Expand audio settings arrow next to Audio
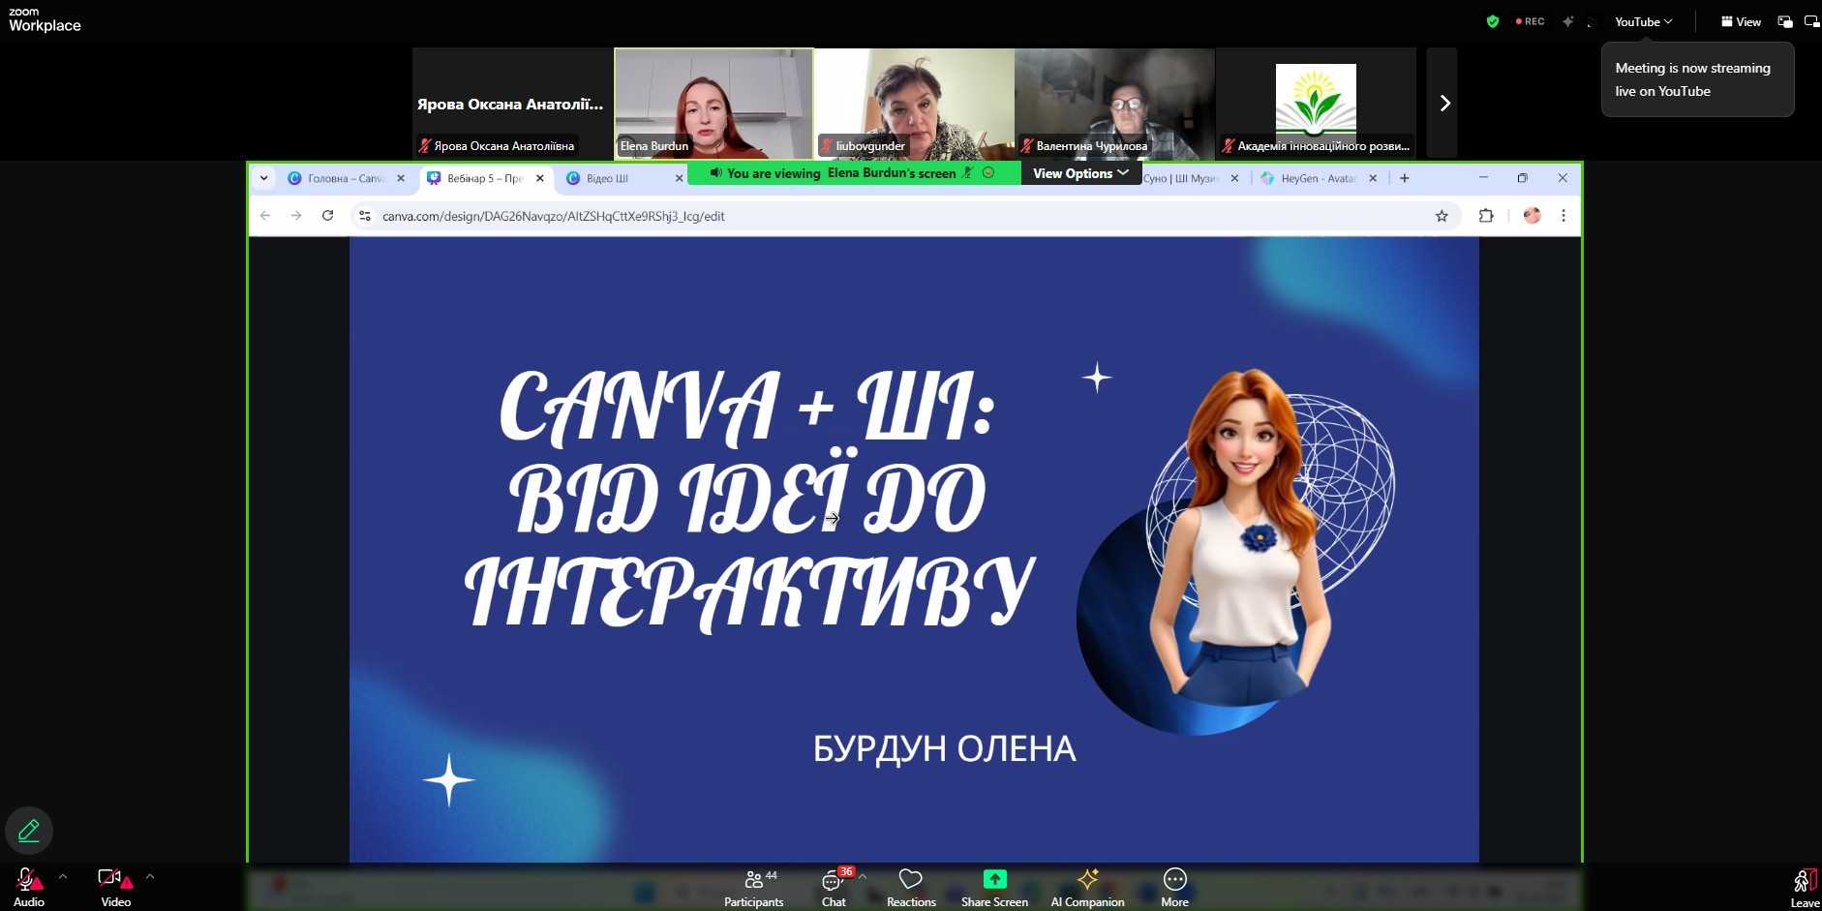The width and height of the screenshot is (1822, 911). point(63,877)
